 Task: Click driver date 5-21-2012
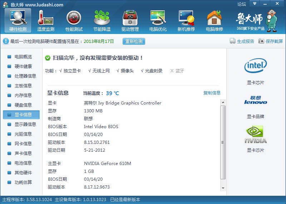pos(94,150)
